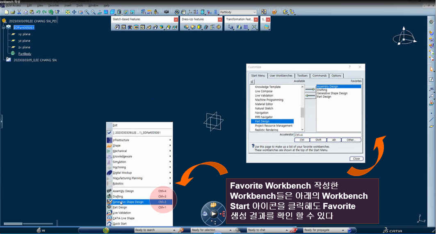Select Natural Sketch in Available list
436x234 pixels.
pos(264,108)
